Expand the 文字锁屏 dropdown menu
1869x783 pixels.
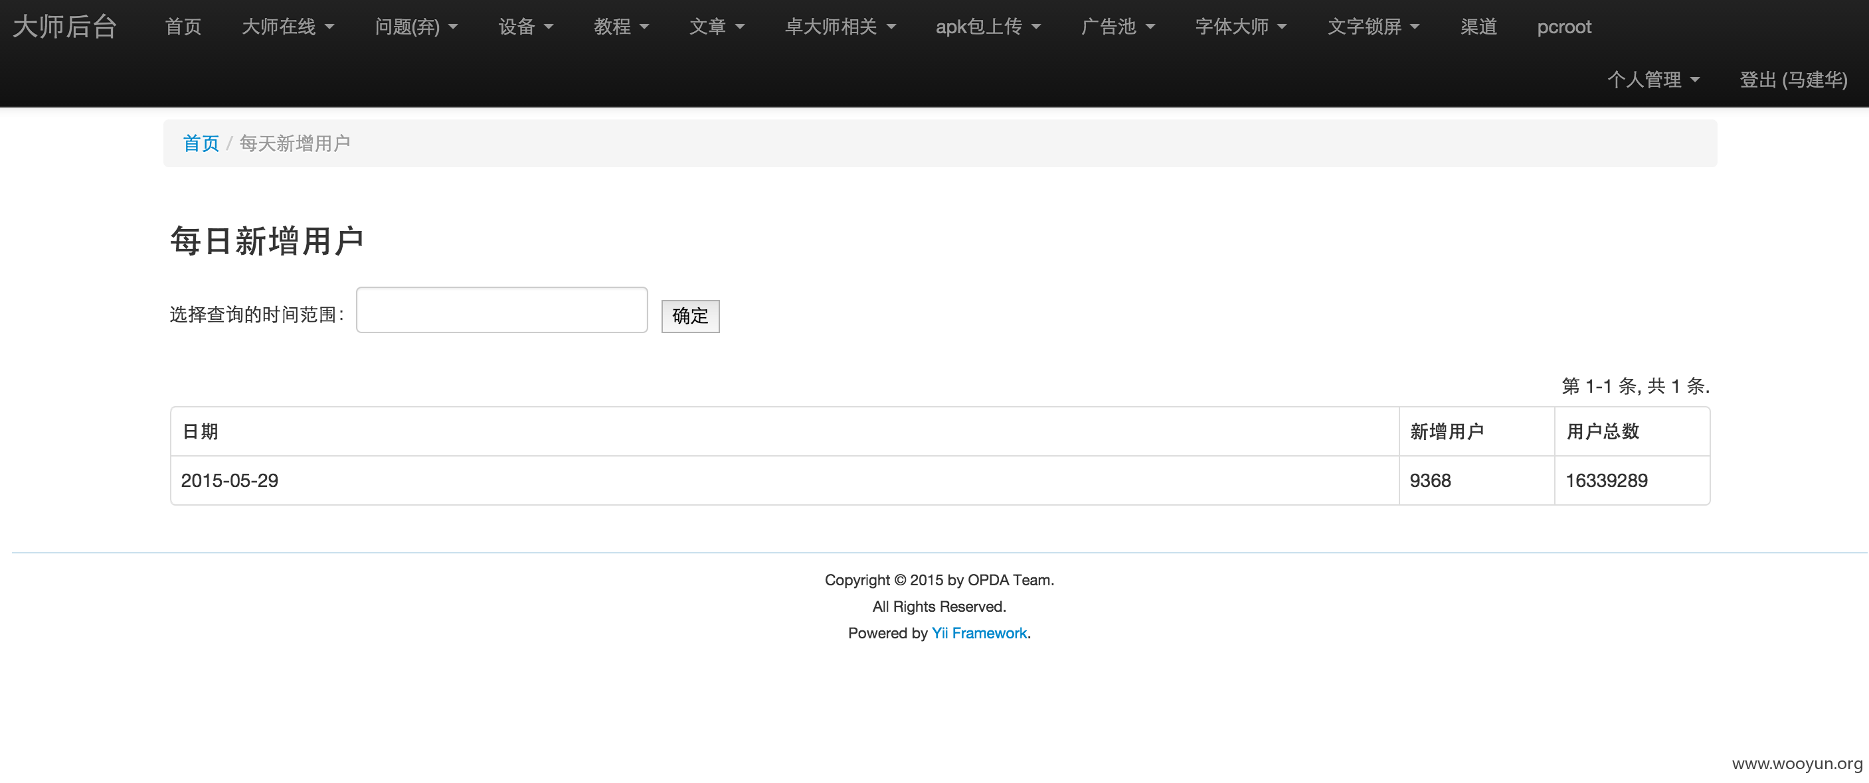pos(1374,27)
